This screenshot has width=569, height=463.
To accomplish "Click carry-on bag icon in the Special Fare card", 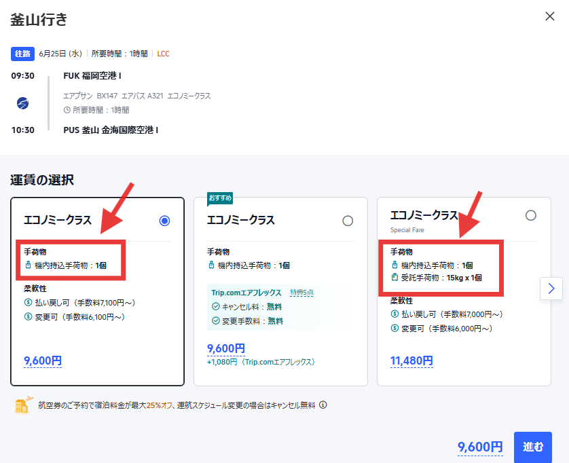I will tap(394, 265).
